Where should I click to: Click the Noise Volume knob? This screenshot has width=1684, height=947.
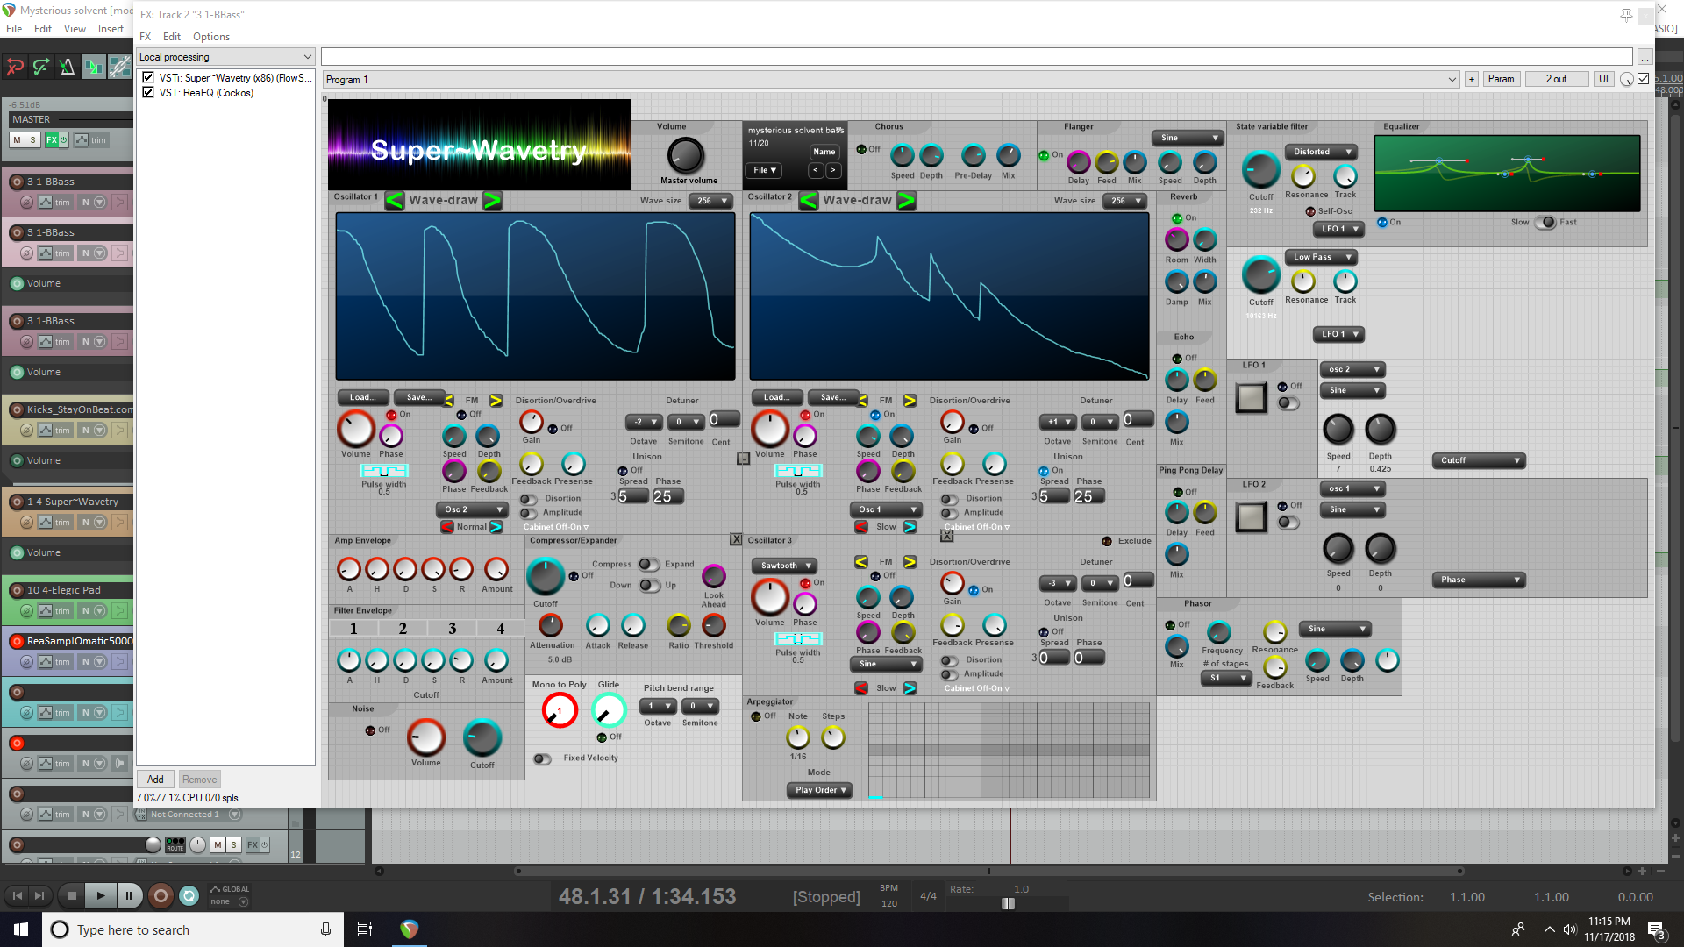coord(426,737)
